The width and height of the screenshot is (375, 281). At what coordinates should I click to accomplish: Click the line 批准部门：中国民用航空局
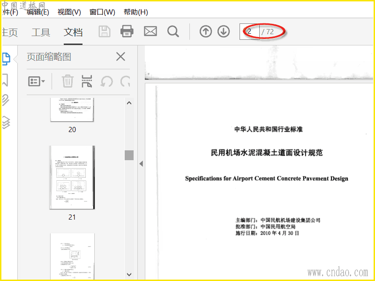coord(265,227)
